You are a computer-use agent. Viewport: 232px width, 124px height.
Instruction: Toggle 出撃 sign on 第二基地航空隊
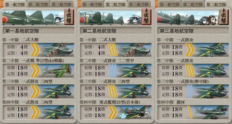point(146,17)
